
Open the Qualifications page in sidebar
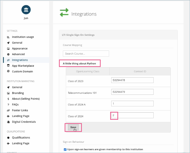click(x=21, y=138)
